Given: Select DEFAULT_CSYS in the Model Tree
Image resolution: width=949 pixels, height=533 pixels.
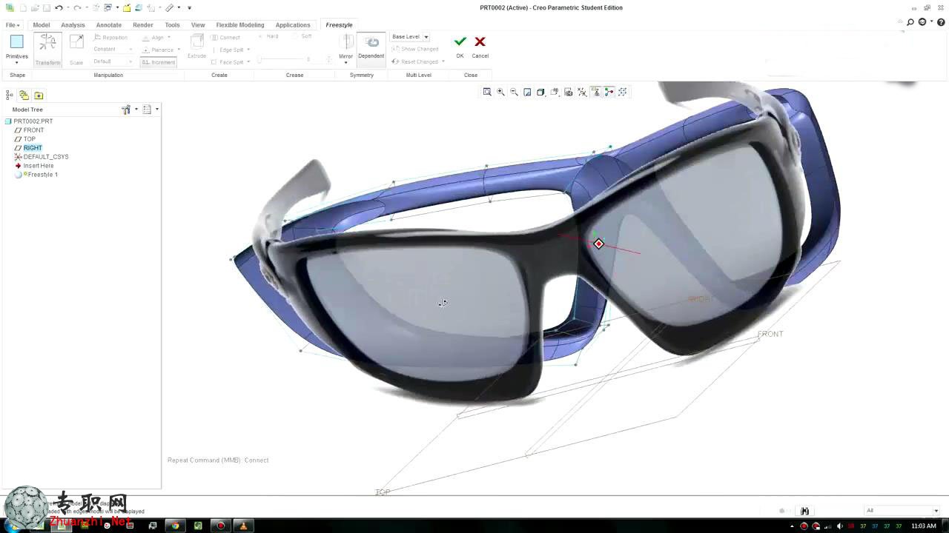Looking at the screenshot, I should click(x=45, y=157).
